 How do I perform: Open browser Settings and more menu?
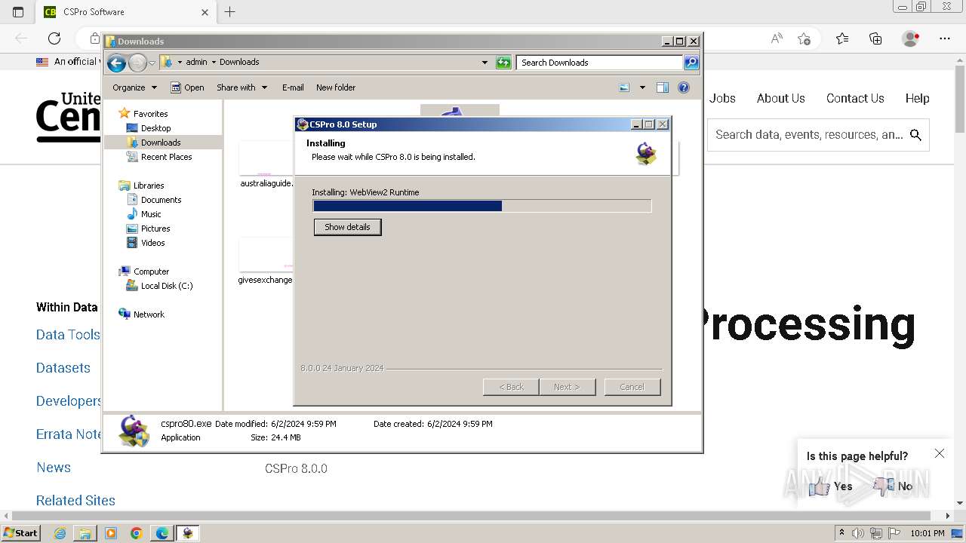(x=945, y=38)
